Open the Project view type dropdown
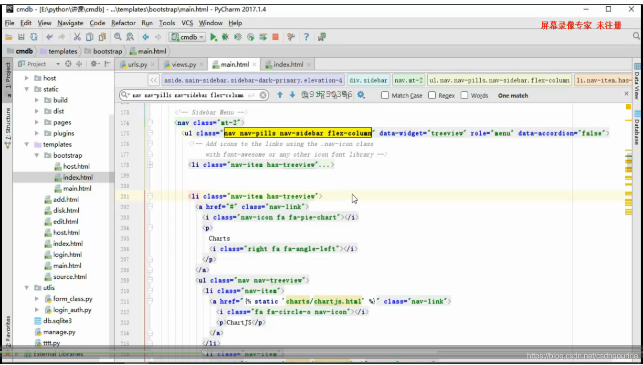 point(58,64)
